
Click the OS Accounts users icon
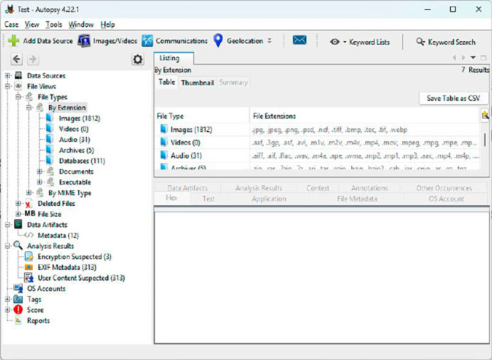point(18,288)
